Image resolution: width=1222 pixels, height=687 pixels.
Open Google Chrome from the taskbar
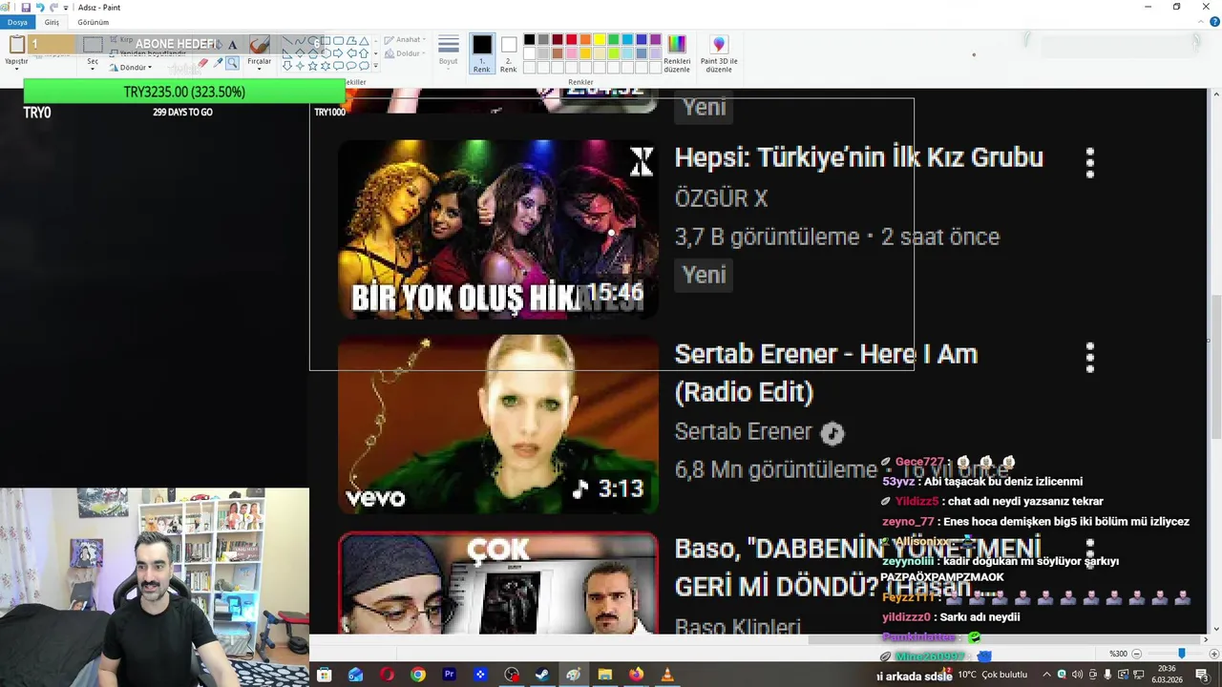click(418, 675)
